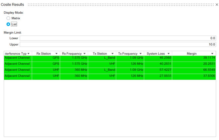Click the margin value 66.8549
This screenshot has height=140, width=219.
(209, 70)
